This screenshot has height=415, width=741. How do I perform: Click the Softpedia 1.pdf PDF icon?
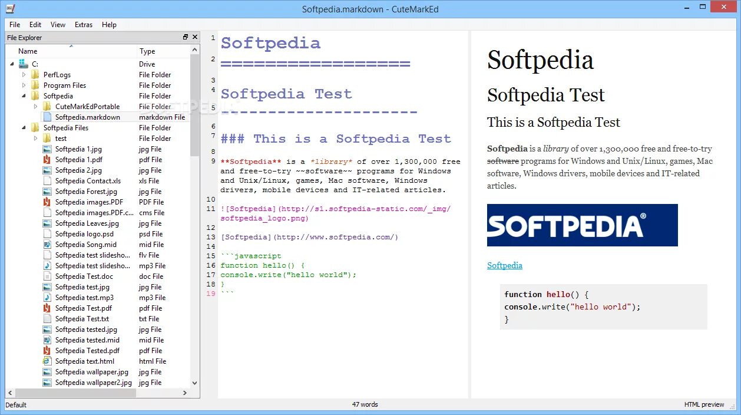pyautogui.click(x=47, y=160)
